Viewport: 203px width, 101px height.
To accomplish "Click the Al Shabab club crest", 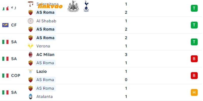I will pyautogui.click(x=30, y=21).
